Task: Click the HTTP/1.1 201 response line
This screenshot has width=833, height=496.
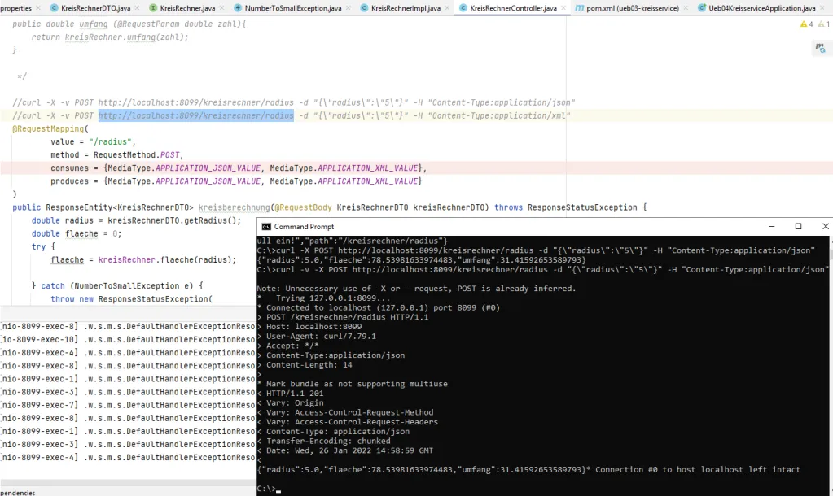Action: click(x=290, y=393)
